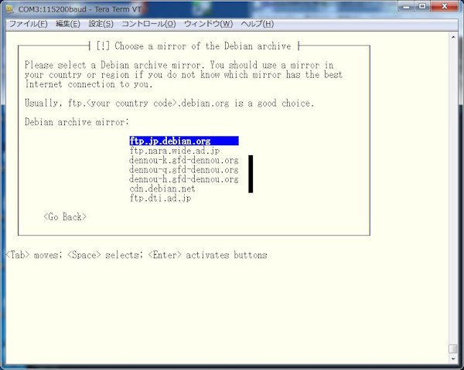
Task: Open the ヘルプ(H) menu
Action: pos(258,24)
